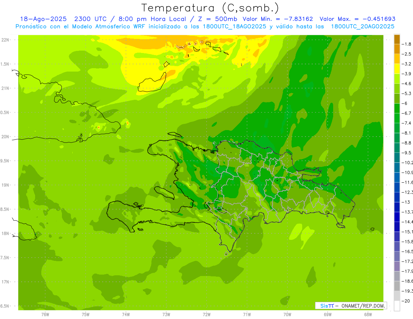Click the '2300 UTC' time text
This screenshot has width=413, height=319.
(91, 19)
